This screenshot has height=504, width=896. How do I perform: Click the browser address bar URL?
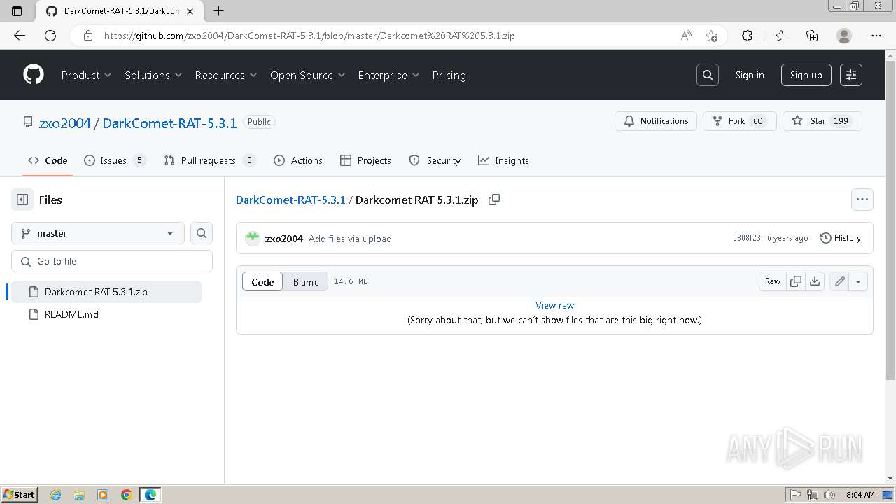click(309, 36)
